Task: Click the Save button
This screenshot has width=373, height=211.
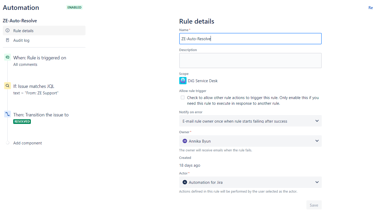Action: pos(314,205)
